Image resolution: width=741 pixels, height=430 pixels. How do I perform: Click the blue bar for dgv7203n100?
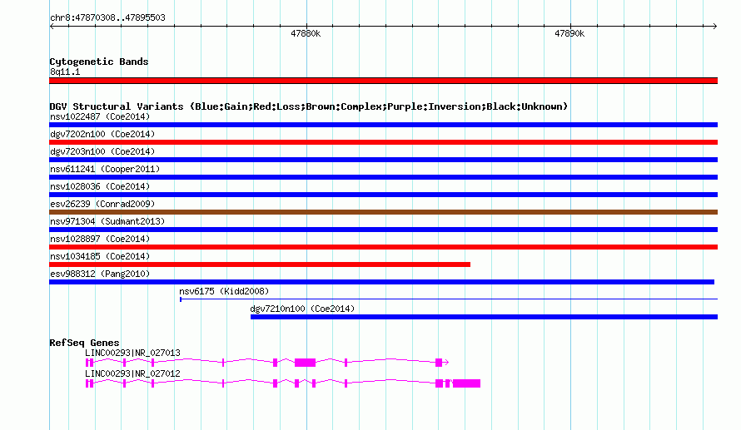383,160
